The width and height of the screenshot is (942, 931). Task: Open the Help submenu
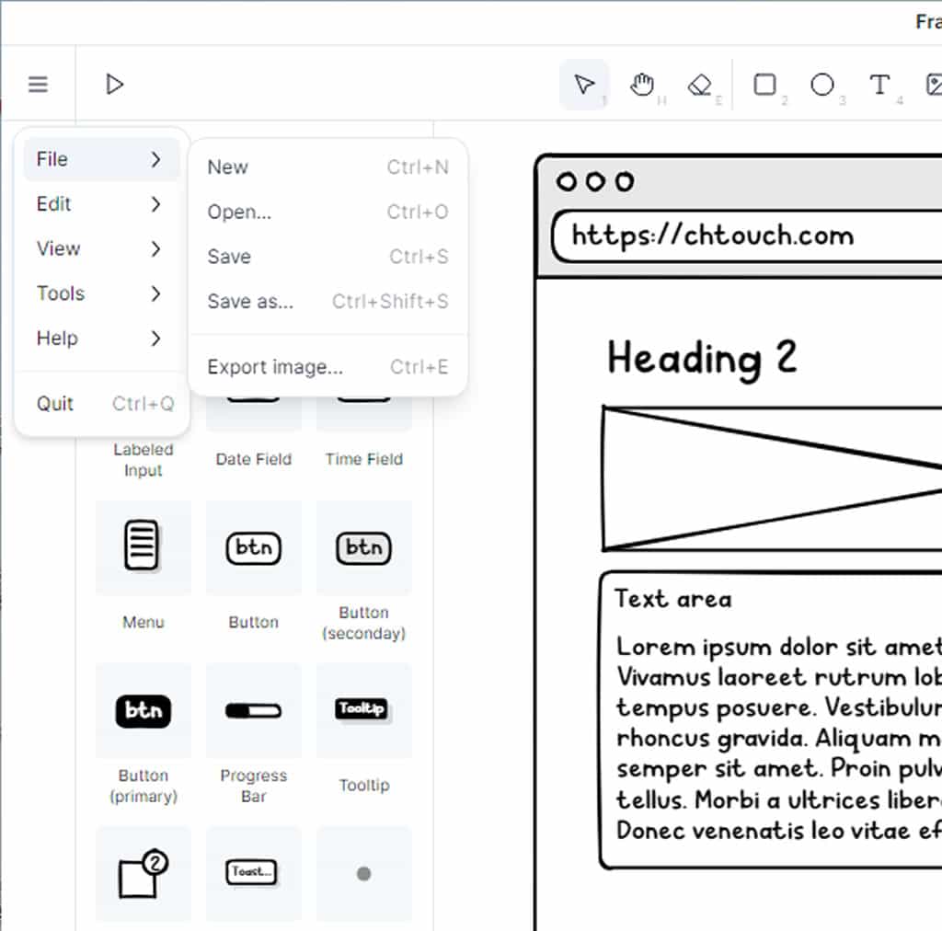[x=101, y=339]
